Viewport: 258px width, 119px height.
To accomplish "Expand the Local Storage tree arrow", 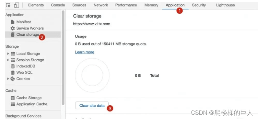I will pyautogui.click(x=8, y=54).
